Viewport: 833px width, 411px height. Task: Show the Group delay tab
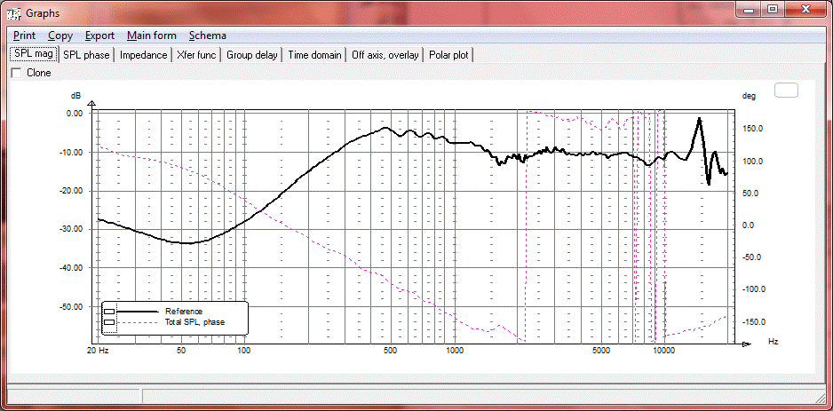(x=252, y=55)
